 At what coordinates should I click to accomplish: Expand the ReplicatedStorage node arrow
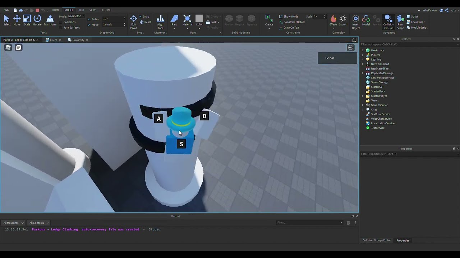362,73
